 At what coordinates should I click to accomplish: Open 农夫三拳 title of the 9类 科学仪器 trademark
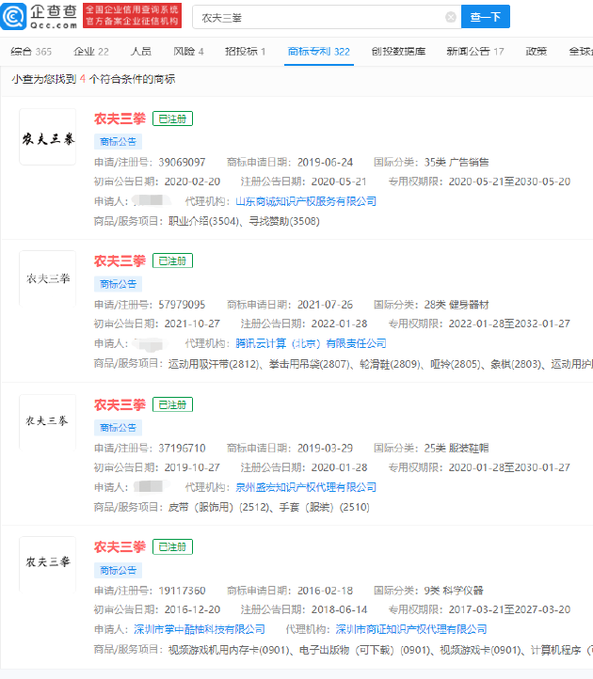120,547
